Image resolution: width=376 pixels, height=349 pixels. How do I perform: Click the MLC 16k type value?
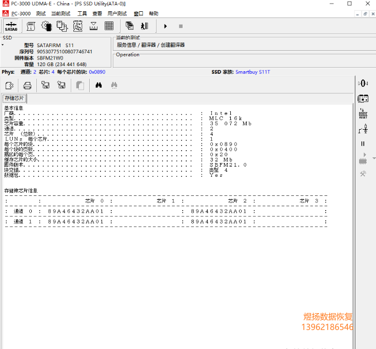pos(225,118)
